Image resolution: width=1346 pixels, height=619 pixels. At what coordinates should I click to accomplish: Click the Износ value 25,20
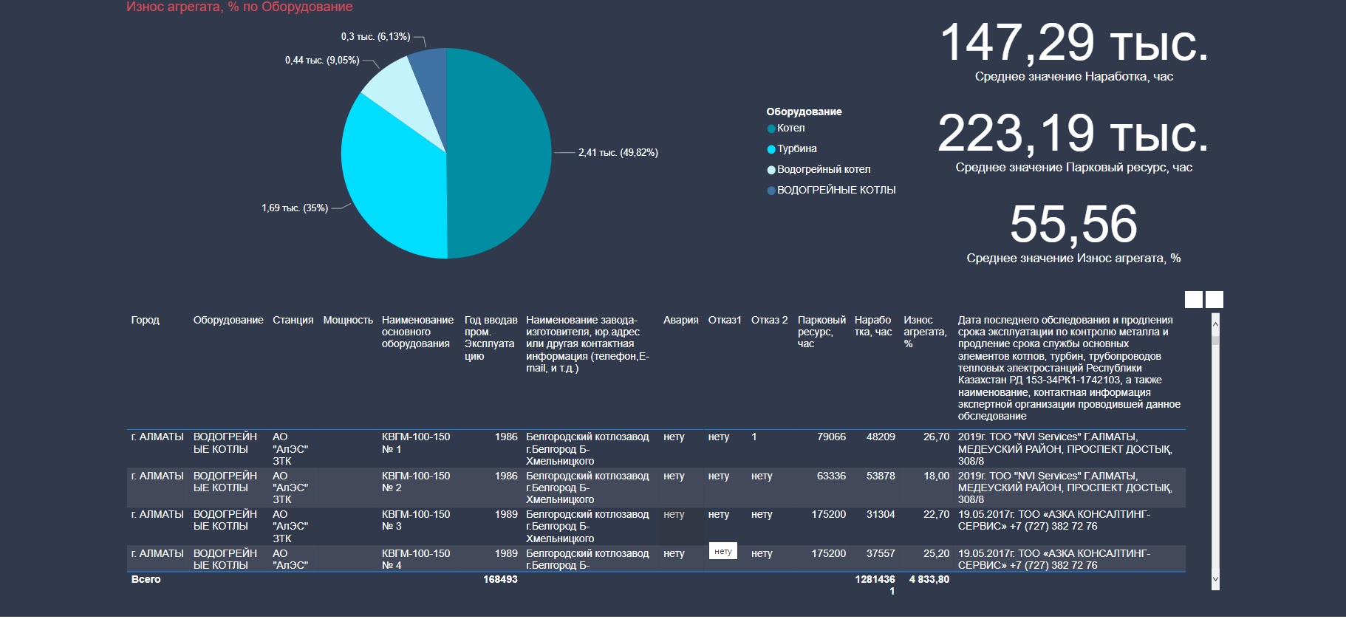tap(936, 553)
